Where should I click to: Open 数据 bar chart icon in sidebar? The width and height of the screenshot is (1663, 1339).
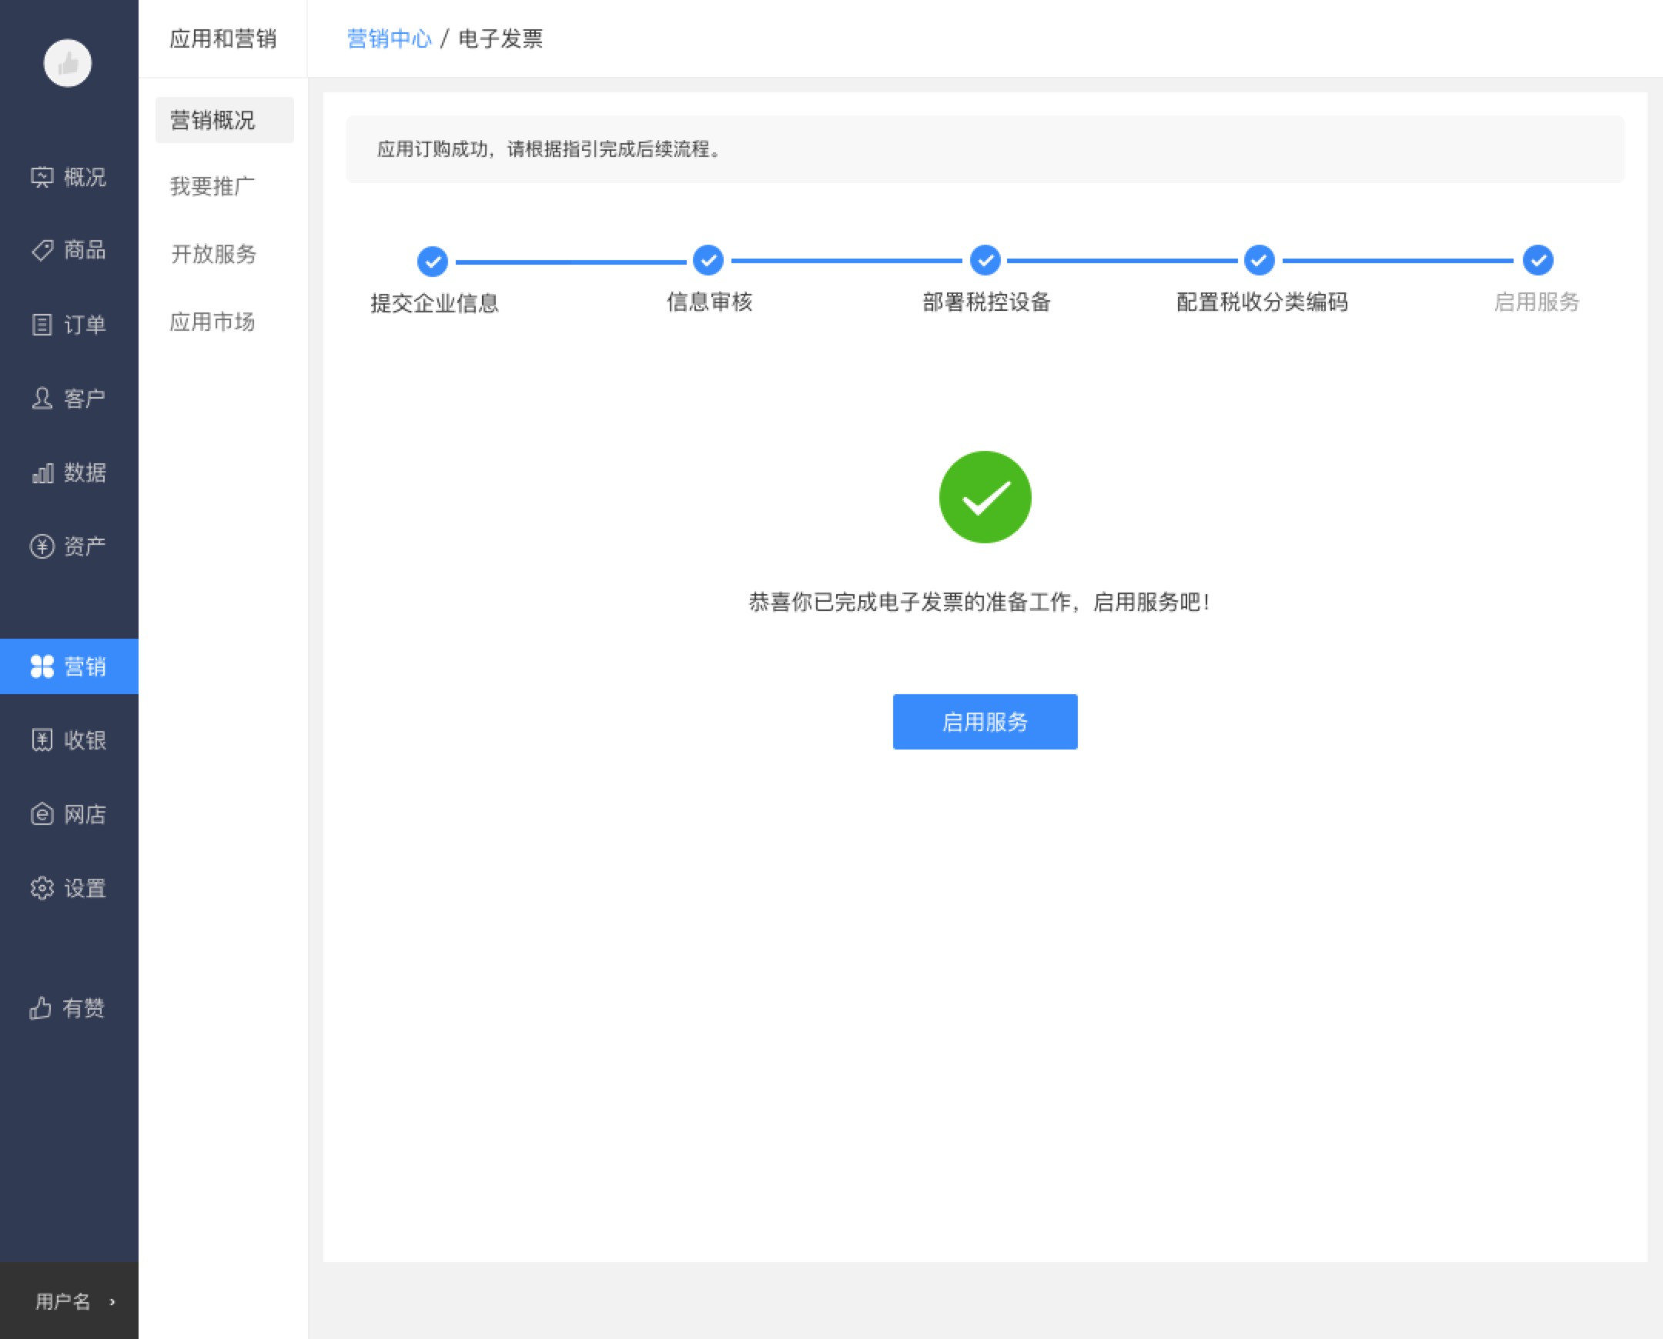[42, 472]
